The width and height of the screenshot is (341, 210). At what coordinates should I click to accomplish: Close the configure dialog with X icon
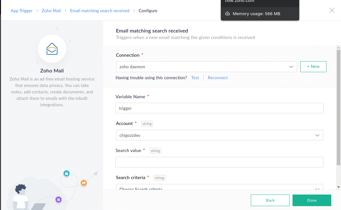click(x=332, y=10)
